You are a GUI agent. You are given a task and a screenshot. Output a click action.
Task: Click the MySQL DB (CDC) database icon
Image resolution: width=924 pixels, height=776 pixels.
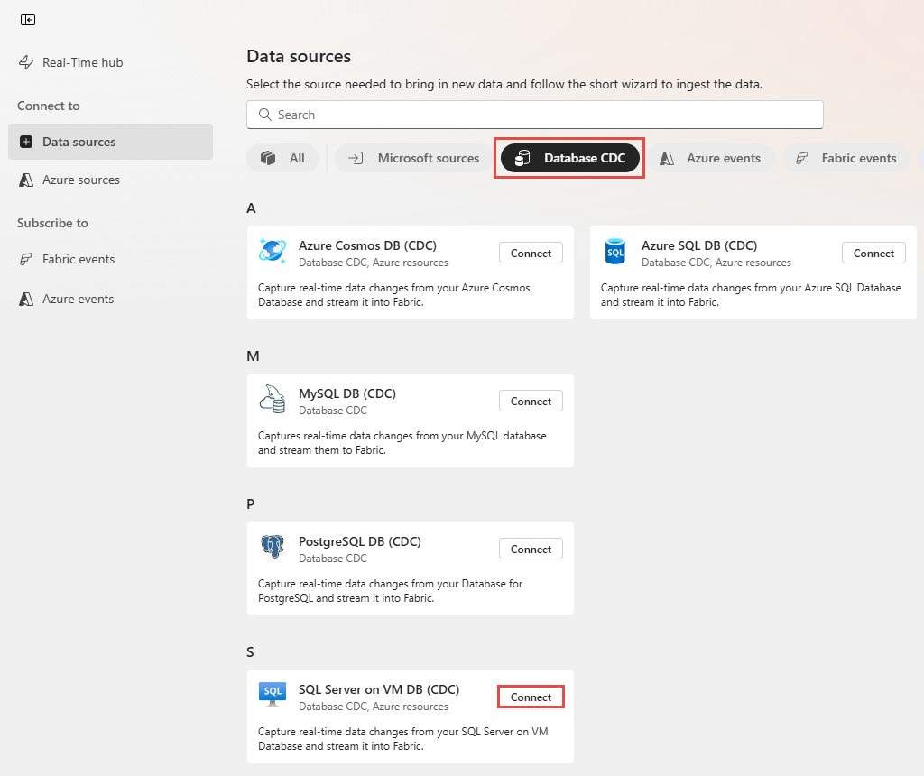(x=273, y=399)
